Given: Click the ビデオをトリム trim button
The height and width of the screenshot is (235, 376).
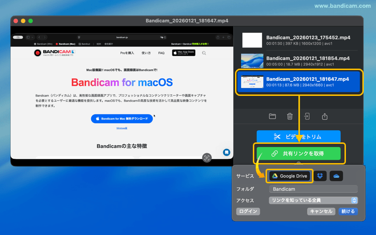Looking at the screenshot, I should pos(298,137).
